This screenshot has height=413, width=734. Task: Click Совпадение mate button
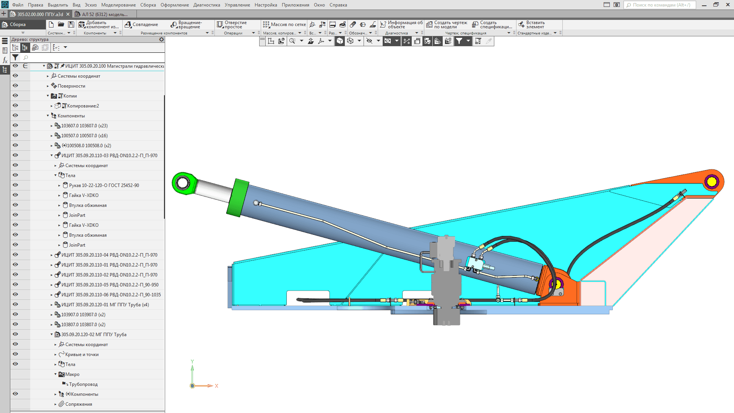point(141,24)
